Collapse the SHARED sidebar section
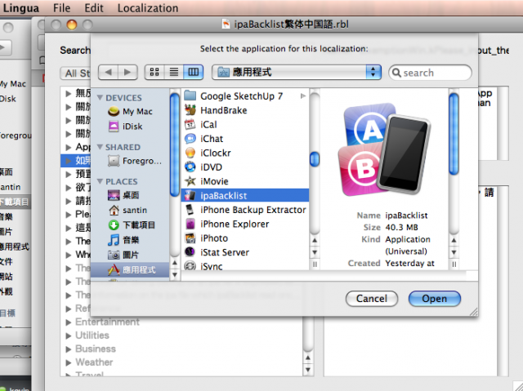Image resolution: width=523 pixels, height=391 pixels. pos(100,147)
